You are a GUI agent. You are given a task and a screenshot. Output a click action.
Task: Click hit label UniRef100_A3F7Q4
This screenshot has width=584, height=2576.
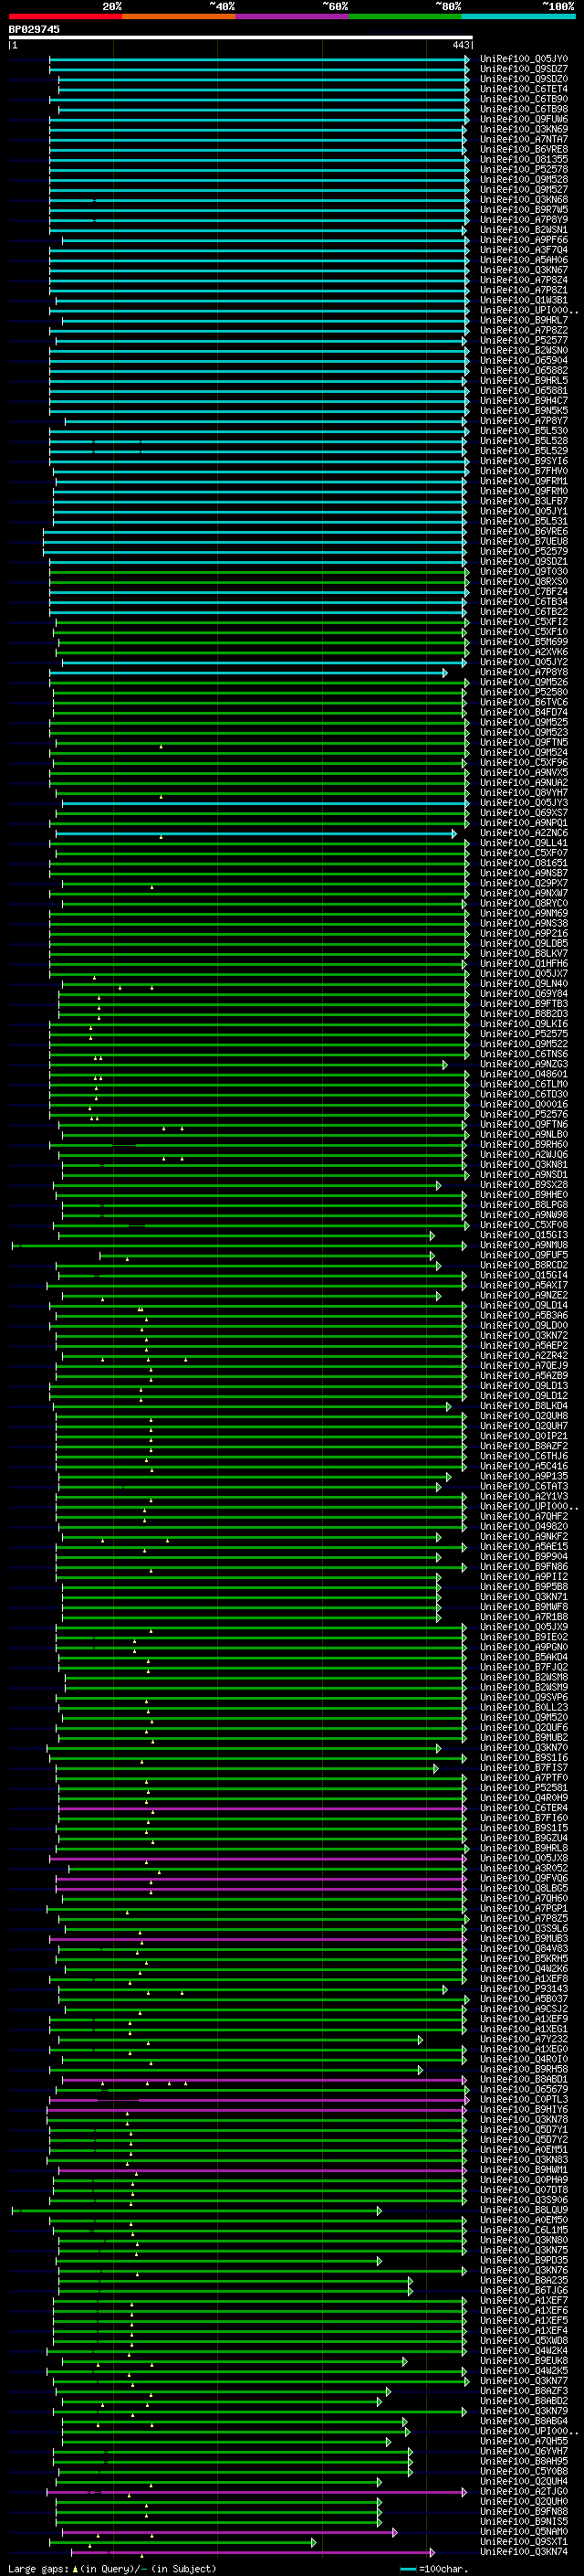pyautogui.click(x=523, y=250)
